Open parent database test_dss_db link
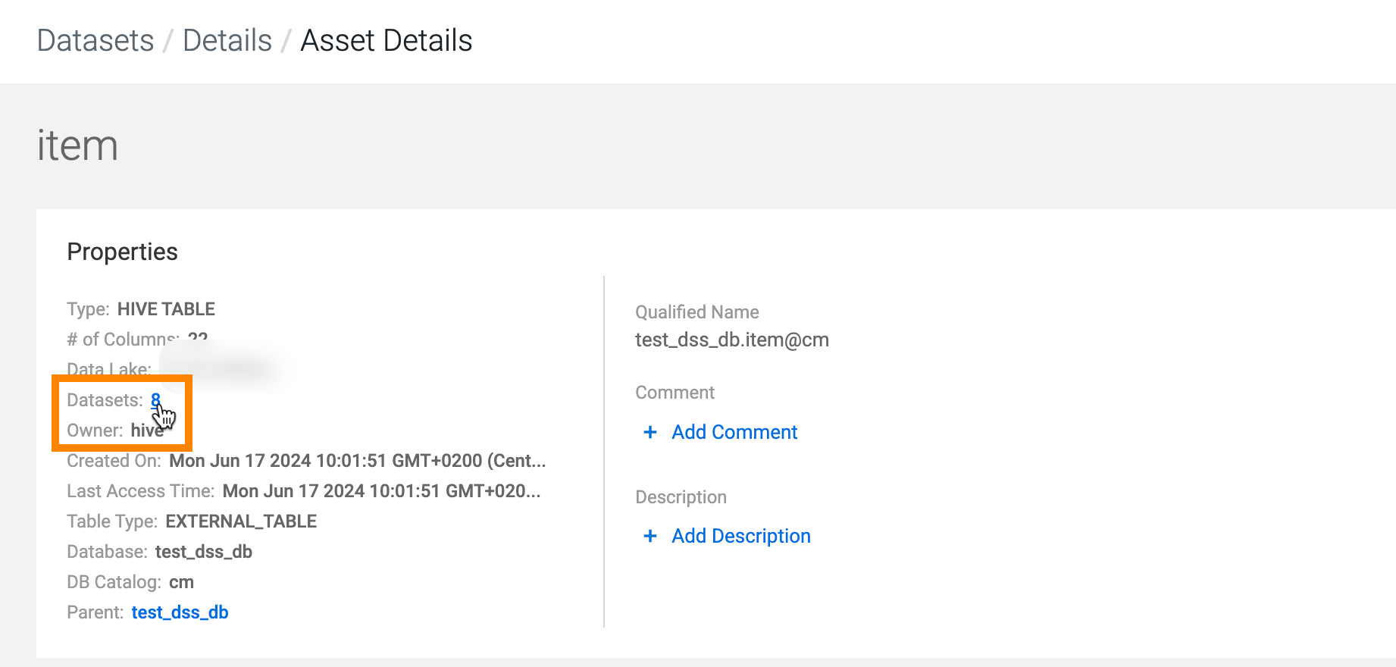 pos(180,612)
